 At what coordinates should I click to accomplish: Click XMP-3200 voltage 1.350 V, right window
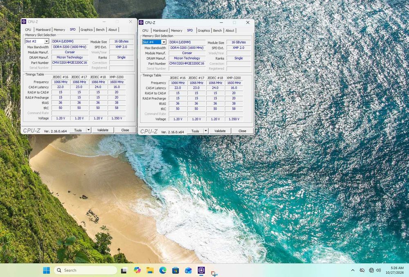pos(234,119)
